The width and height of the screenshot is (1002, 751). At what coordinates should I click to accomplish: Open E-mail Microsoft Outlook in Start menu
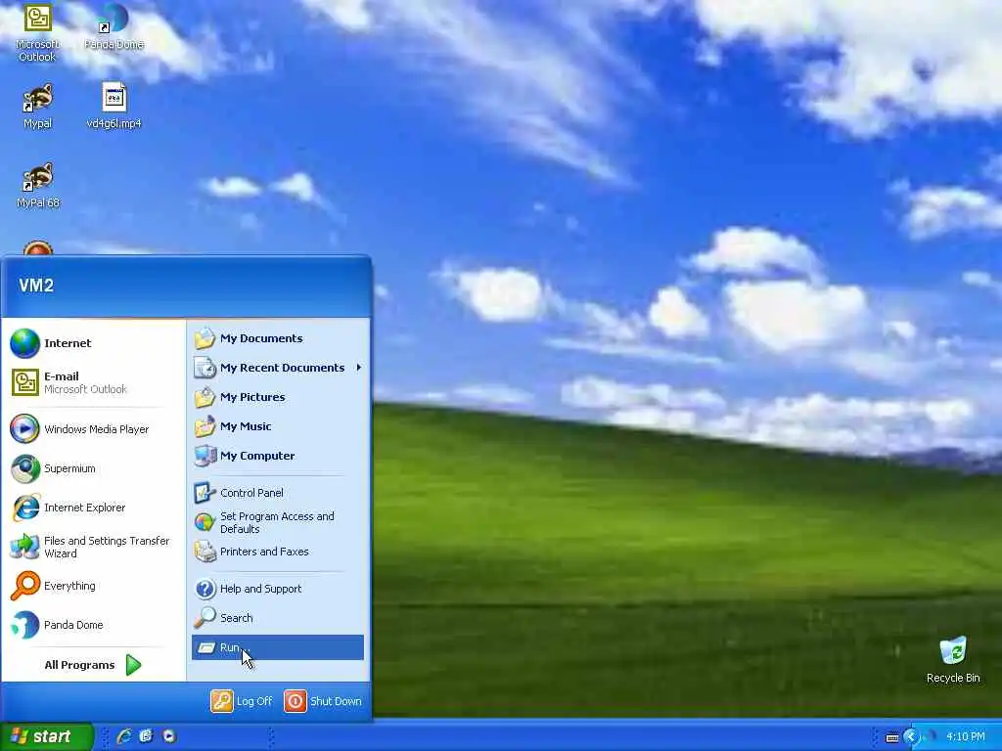coord(93,382)
